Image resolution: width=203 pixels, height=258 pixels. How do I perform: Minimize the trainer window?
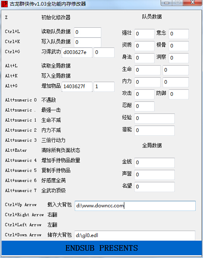pyautogui.click(x=167, y=2)
